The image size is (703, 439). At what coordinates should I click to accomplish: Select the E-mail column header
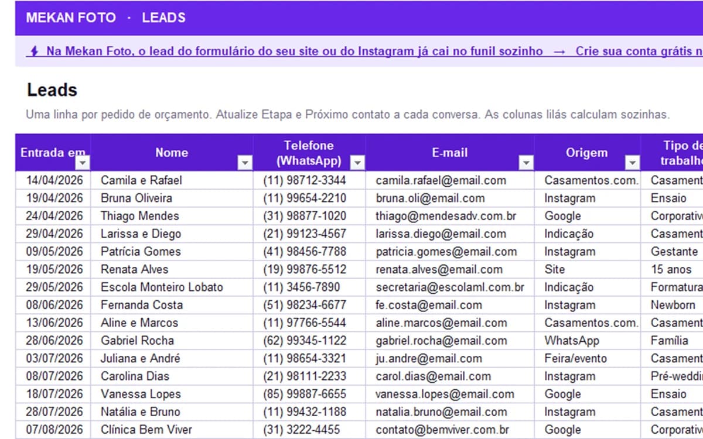click(x=449, y=153)
